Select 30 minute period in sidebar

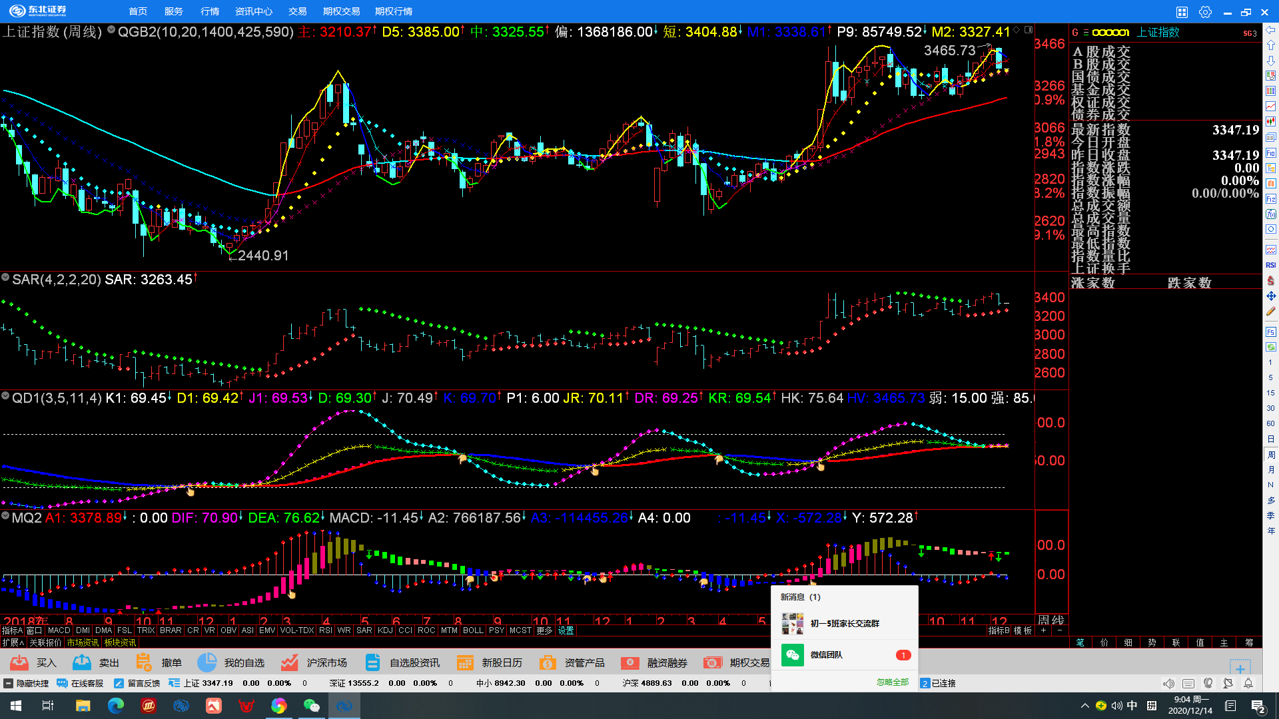click(1271, 408)
